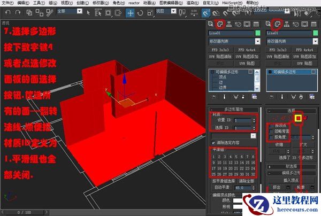321x216 pixels.
Task: Toggle smoothing group 12 button
Action: pyautogui.click(x=231, y=163)
